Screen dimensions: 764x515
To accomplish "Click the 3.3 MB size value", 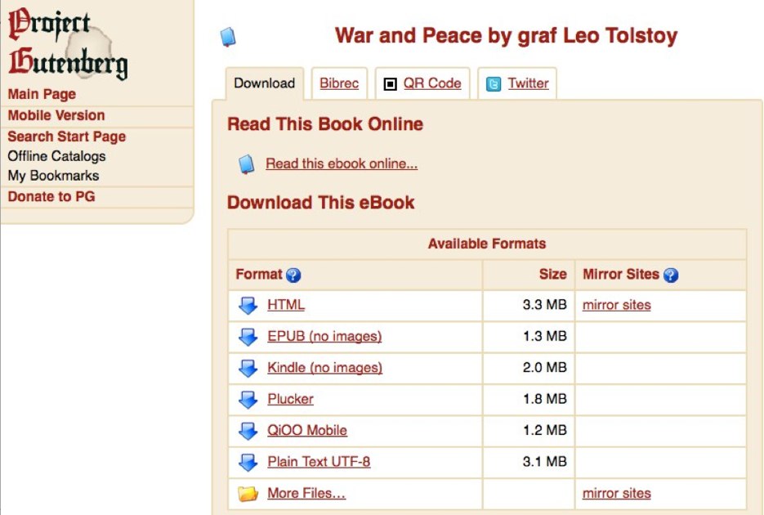I will click(x=545, y=305).
